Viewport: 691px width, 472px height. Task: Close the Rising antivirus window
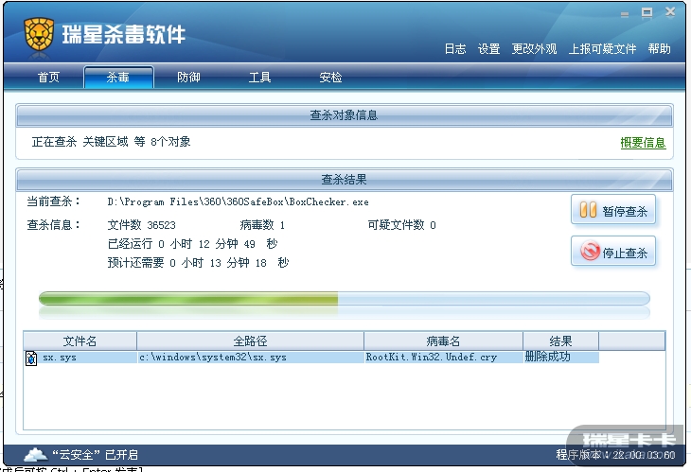coord(670,12)
